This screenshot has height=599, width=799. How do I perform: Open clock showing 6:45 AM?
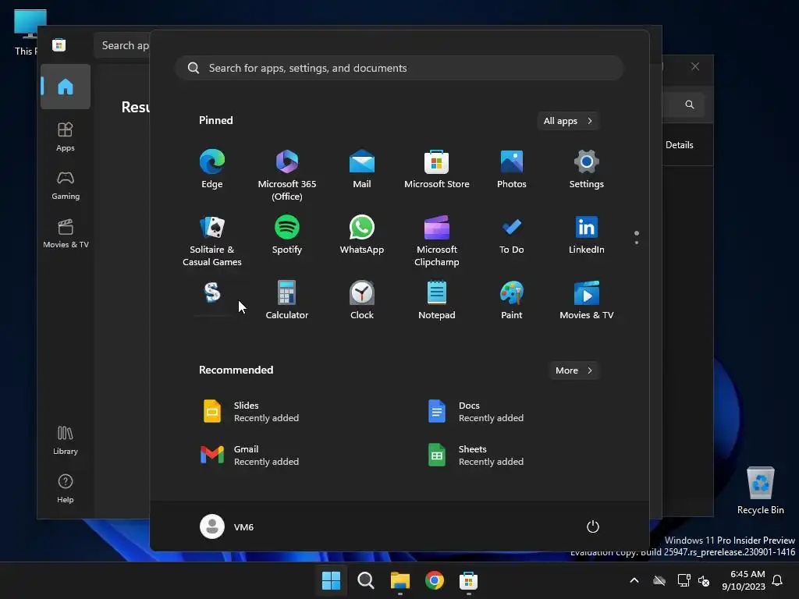pos(744,580)
